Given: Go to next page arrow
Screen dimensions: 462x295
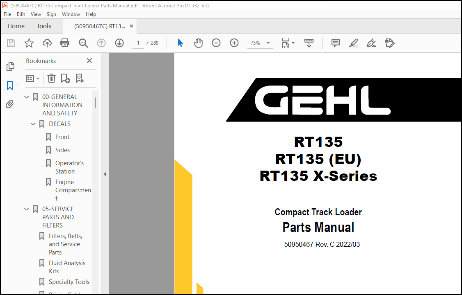Looking at the screenshot, I should 119,43.
